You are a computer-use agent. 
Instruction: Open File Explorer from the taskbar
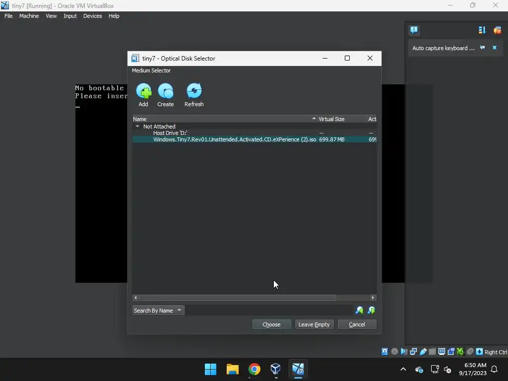[x=233, y=369]
